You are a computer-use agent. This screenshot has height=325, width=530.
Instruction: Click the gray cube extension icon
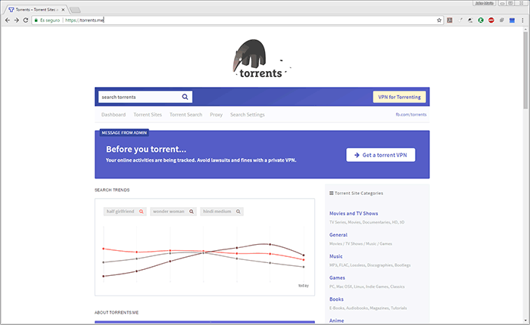[x=501, y=20]
